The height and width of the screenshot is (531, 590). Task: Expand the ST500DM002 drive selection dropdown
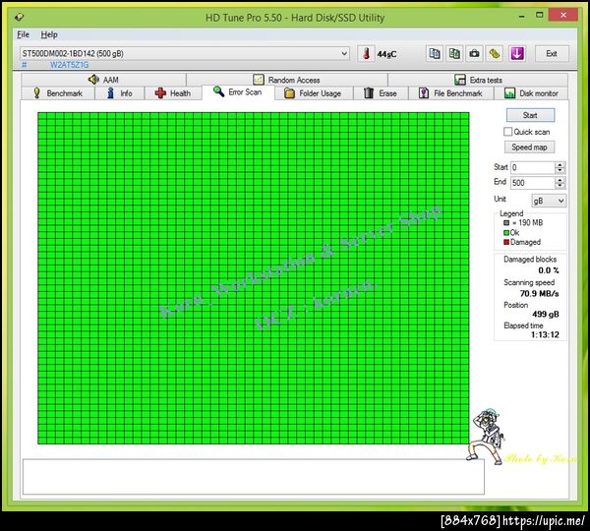click(344, 53)
